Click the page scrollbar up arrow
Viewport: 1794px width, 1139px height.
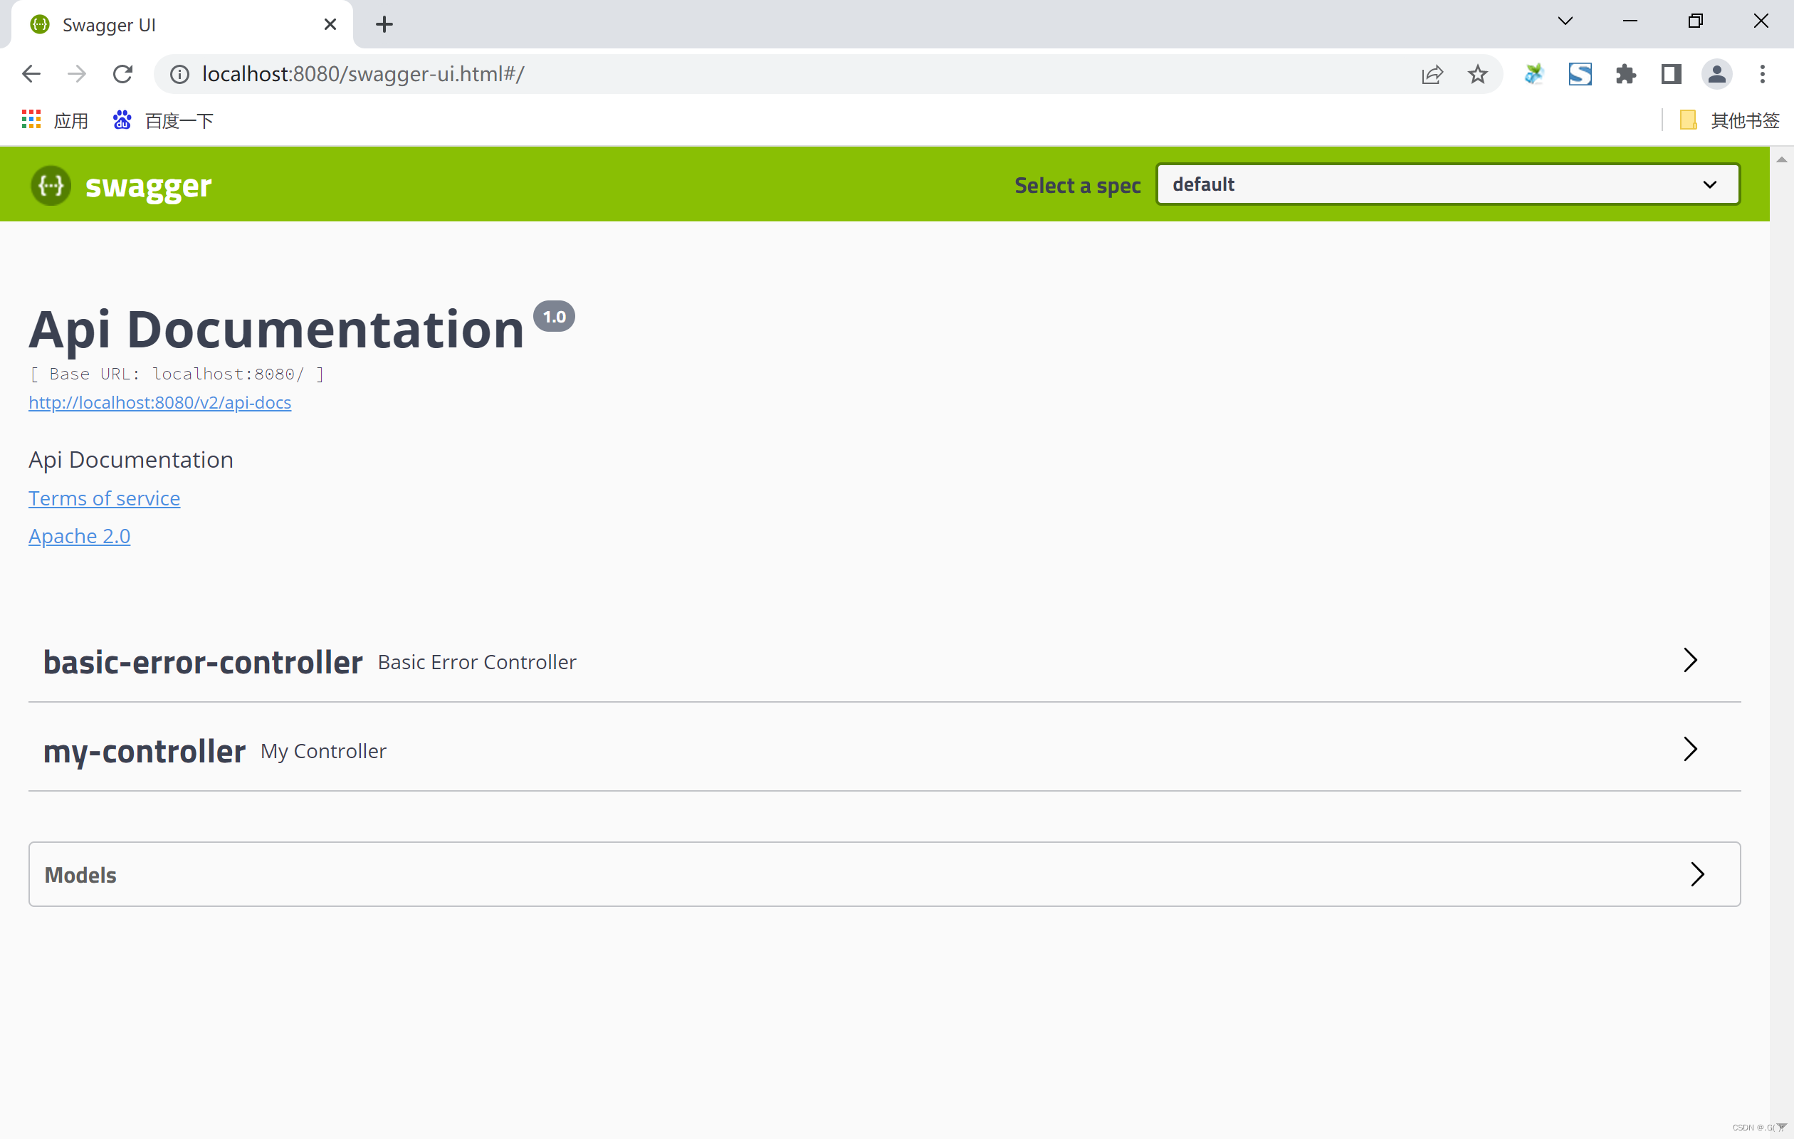click(x=1781, y=160)
